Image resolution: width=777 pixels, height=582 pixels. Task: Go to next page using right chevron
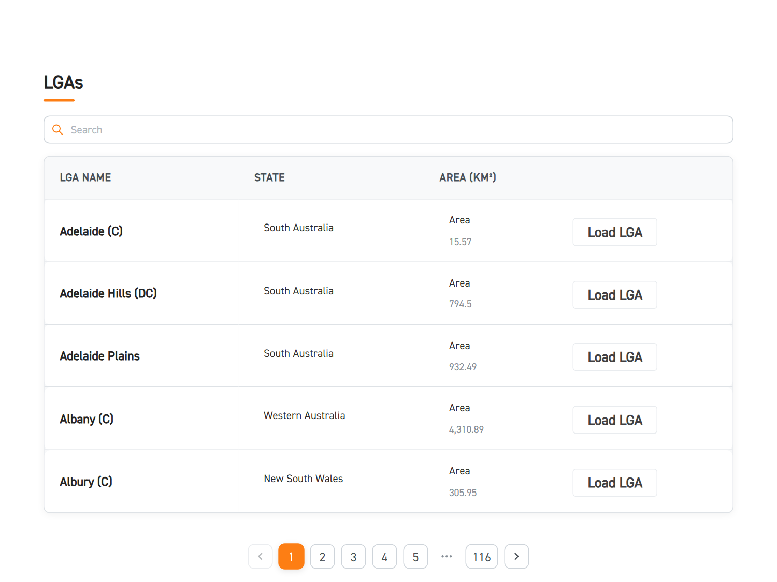[516, 557]
